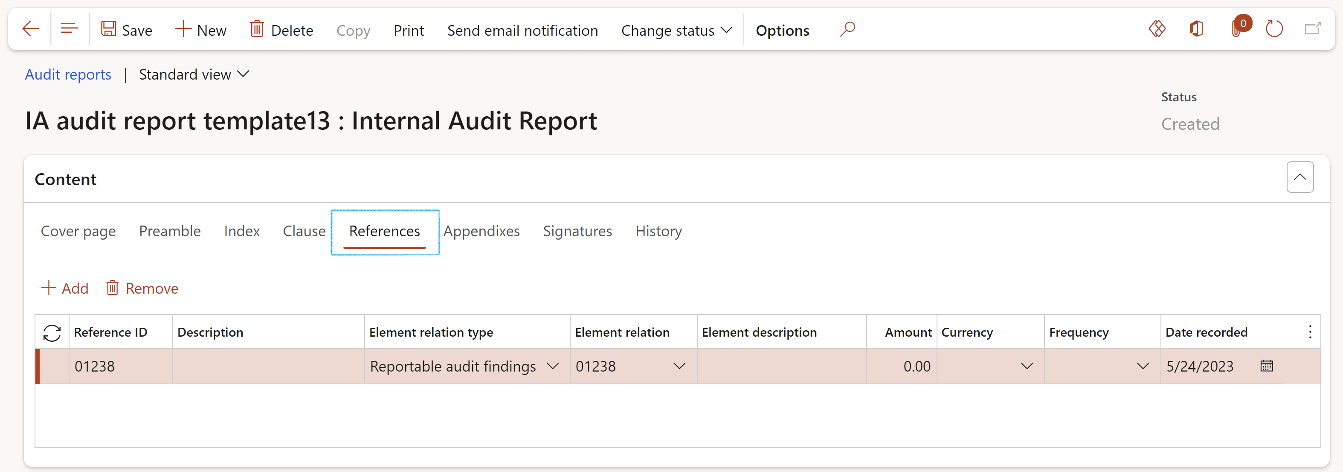Go back using the arrow icon
The image size is (1343, 472).
click(x=31, y=29)
